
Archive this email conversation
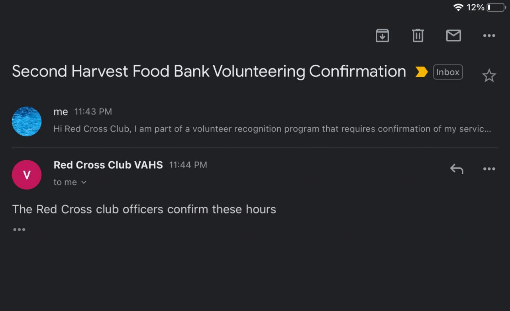click(382, 36)
